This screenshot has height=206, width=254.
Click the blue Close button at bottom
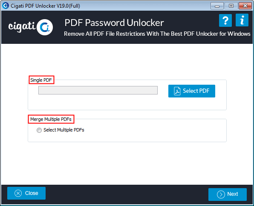coord(26,193)
